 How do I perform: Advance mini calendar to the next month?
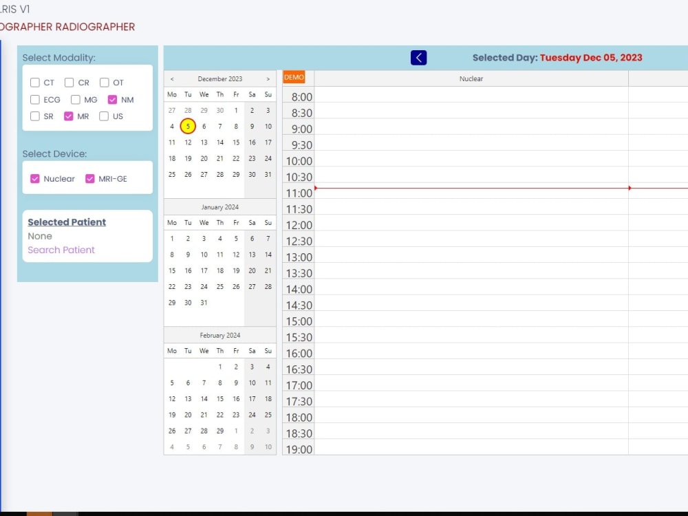[268, 78]
